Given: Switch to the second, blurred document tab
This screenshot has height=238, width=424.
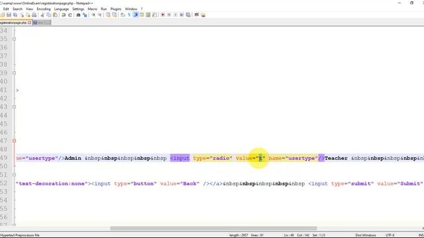Looking at the screenshot, I should [x=41, y=22].
